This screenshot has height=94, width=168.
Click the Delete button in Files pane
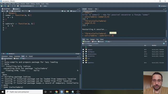(94, 42)
